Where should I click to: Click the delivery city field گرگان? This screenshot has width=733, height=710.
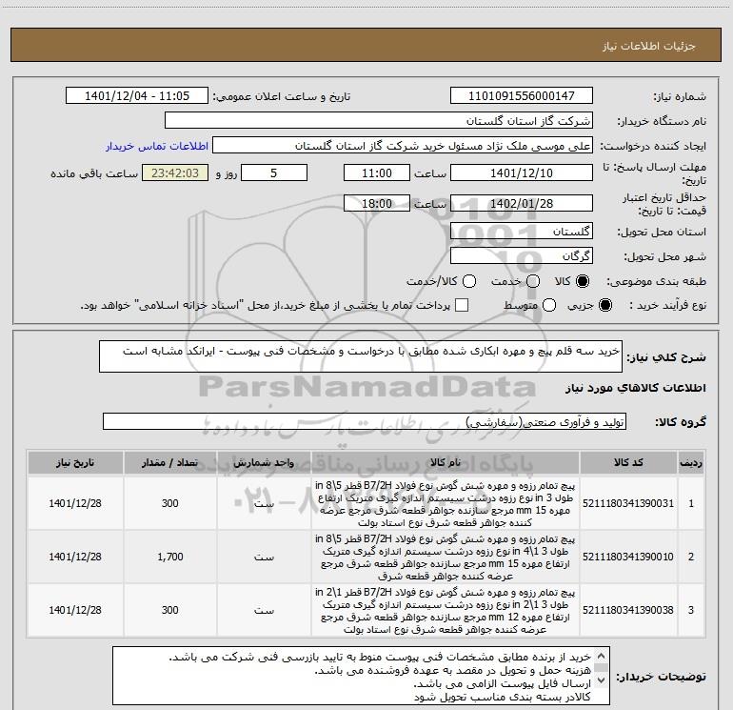[x=522, y=255]
